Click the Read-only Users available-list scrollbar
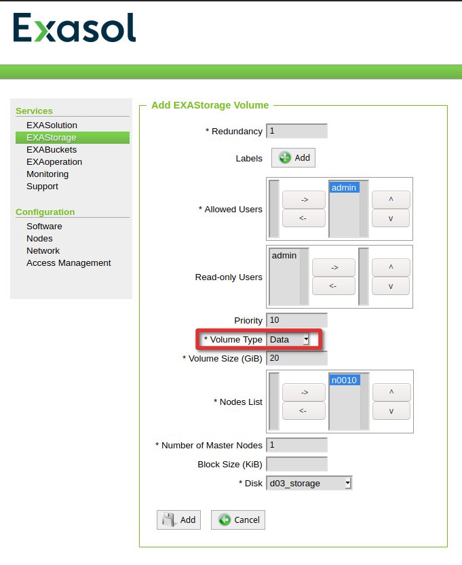This screenshot has width=462, height=565. pyautogui.click(x=304, y=277)
